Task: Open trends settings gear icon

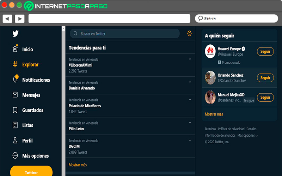Action: coord(189,33)
